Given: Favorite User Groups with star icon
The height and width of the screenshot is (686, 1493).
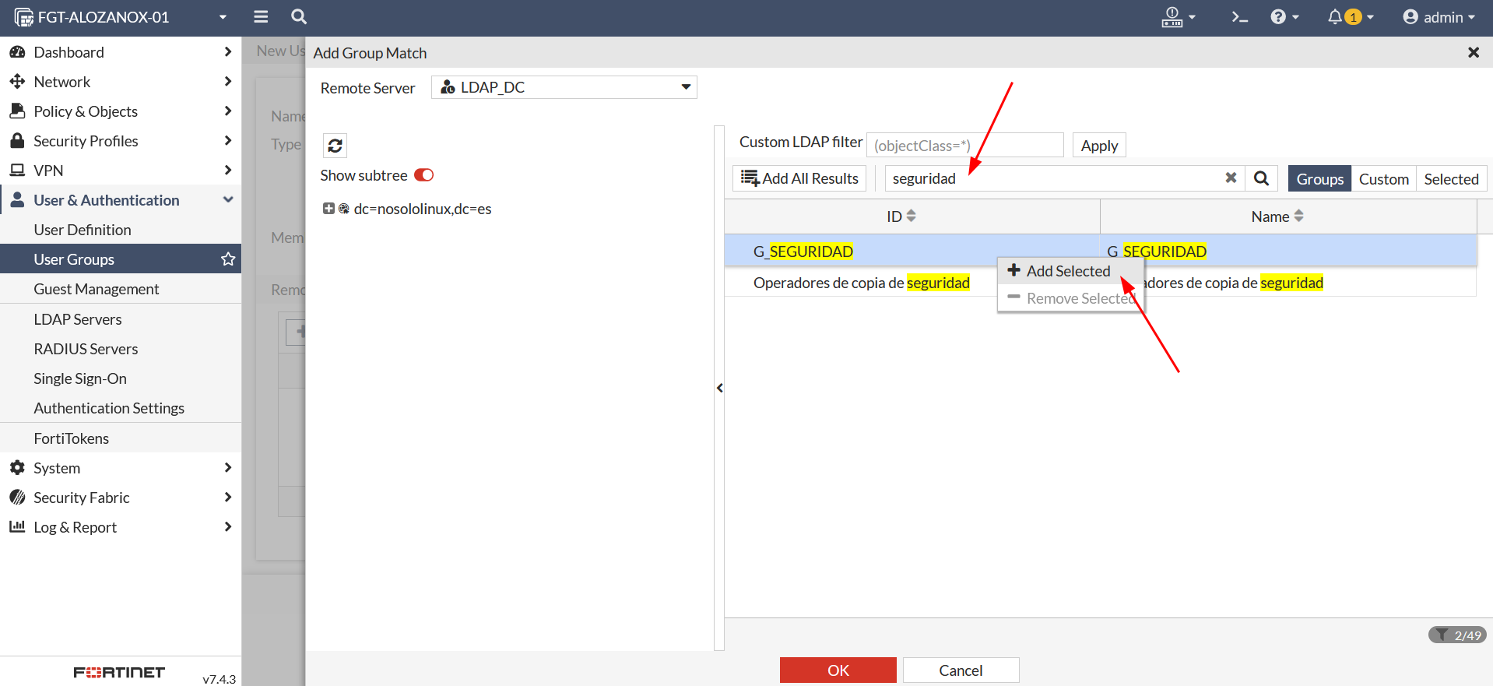Looking at the screenshot, I should coord(228,259).
